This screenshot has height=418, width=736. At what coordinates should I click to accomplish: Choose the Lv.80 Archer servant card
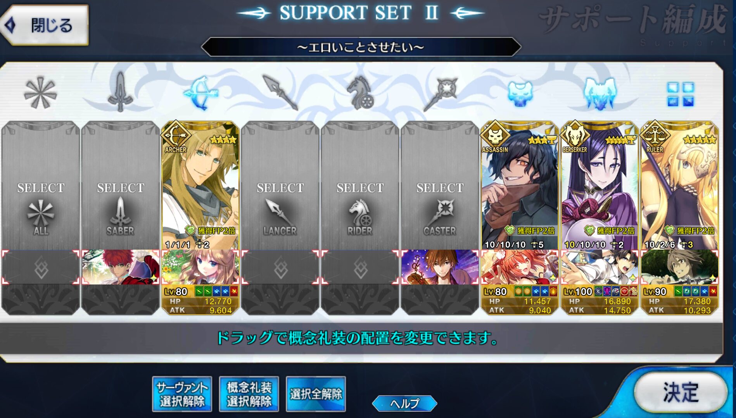pos(200,186)
